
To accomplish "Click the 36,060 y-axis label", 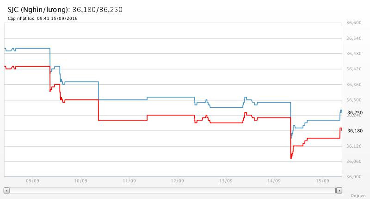I will [354, 162].
